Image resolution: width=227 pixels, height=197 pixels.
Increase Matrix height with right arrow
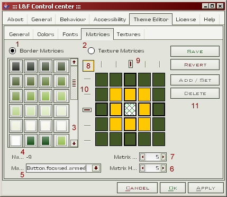click(x=163, y=168)
